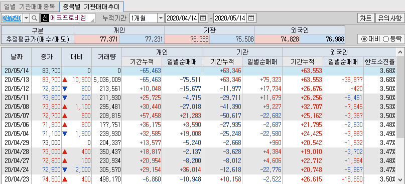Click the 차트 button
This screenshot has width=405, height=184.
pos(366,18)
